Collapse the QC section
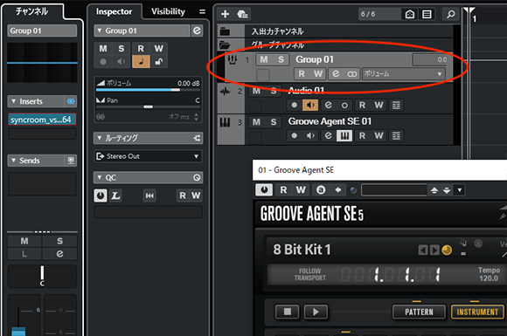507x336 pixels. [x=100, y=177]
